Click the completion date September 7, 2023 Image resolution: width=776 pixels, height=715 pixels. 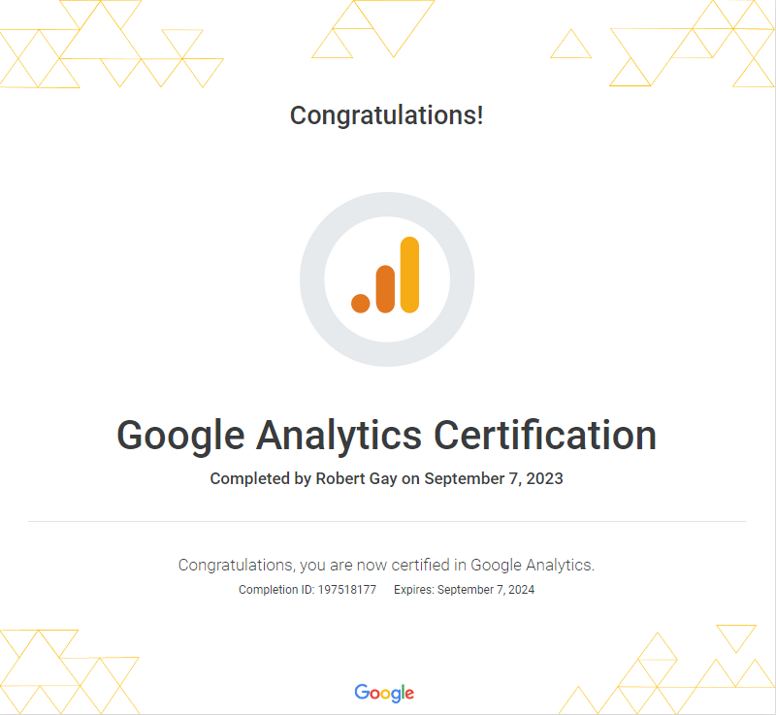(x=494, y=479)
